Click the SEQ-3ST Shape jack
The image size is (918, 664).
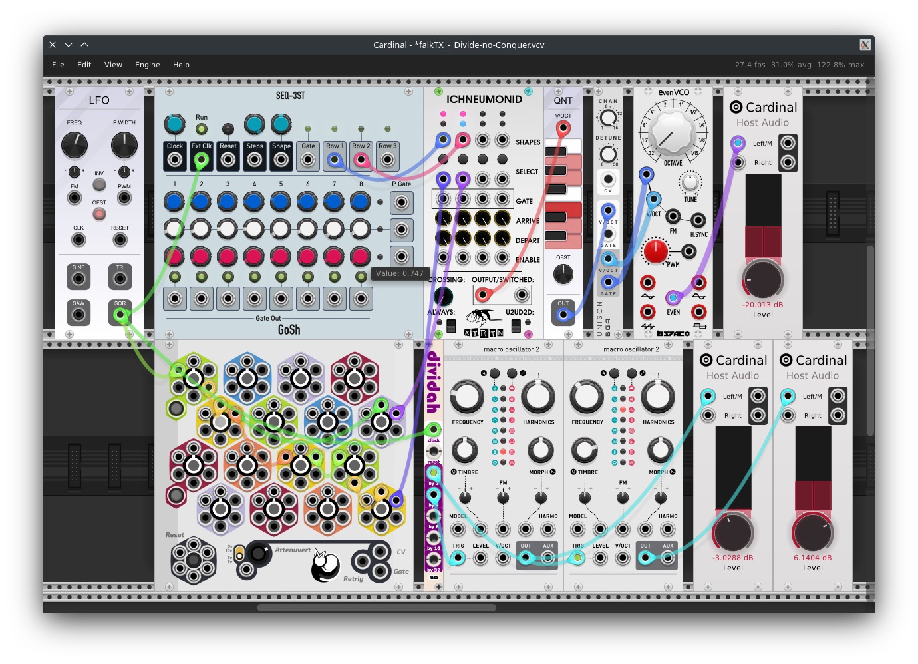pos(281,160)
